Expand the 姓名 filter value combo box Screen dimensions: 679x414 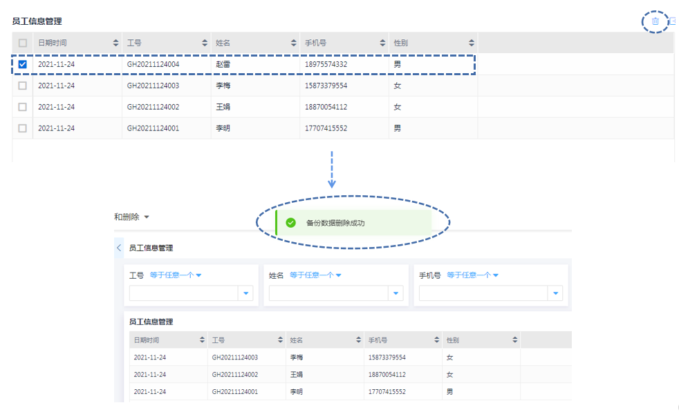point(396,293)
